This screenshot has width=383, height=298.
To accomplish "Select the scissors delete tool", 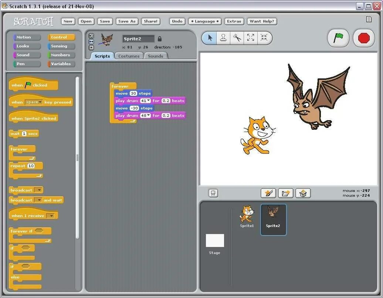I will coord(237,38).
